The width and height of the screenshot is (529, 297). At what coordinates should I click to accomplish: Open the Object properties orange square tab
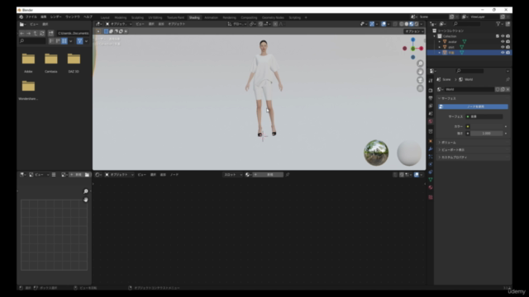[x=431, y=141]
